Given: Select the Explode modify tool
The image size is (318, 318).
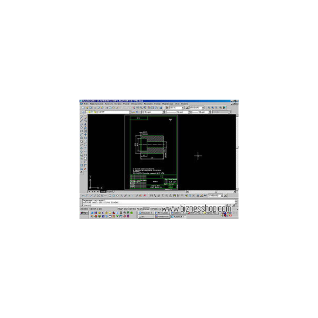Looking at the screenshot, I should tap(85, 169).
